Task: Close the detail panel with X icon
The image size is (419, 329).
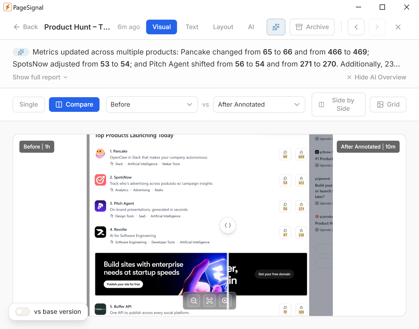Action: (398, 27)
